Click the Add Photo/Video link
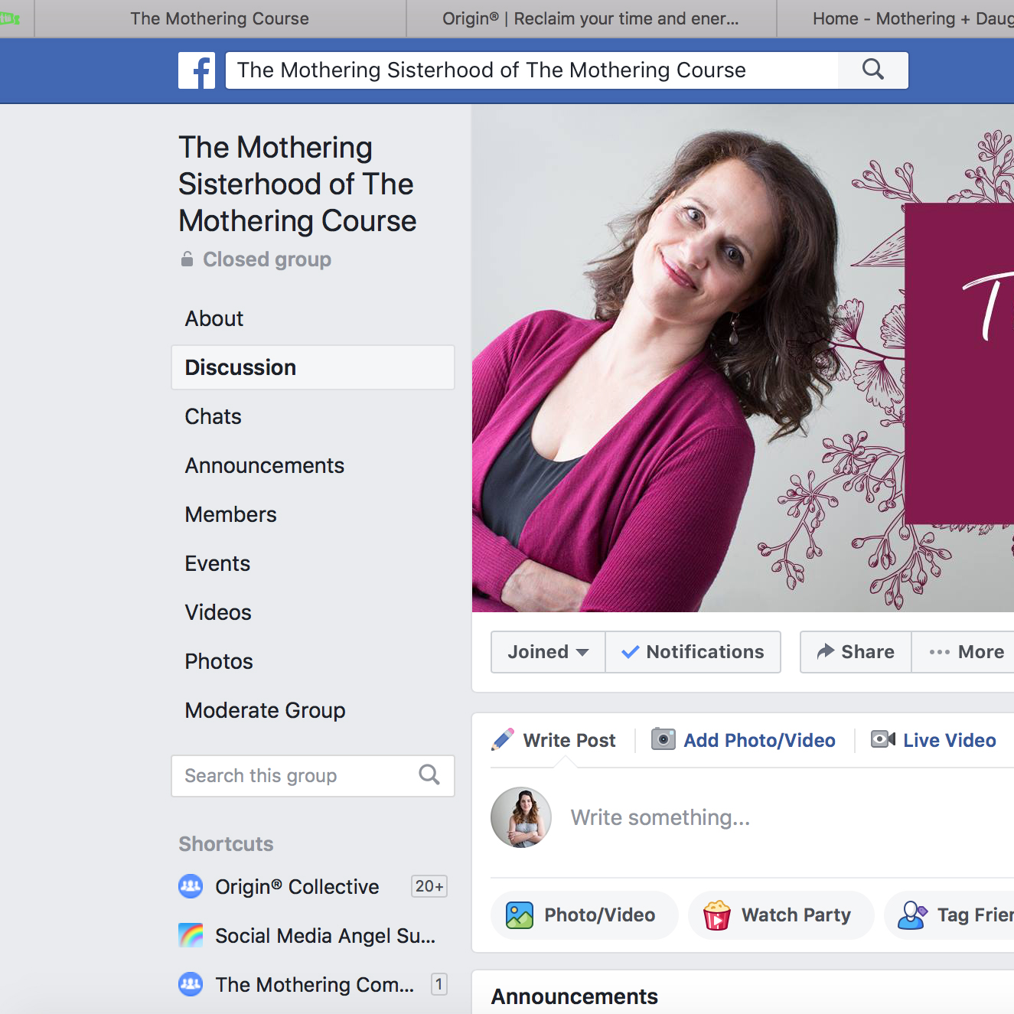The width and height of the screenshot is (1014, 1014). click(x=759, y=740)
